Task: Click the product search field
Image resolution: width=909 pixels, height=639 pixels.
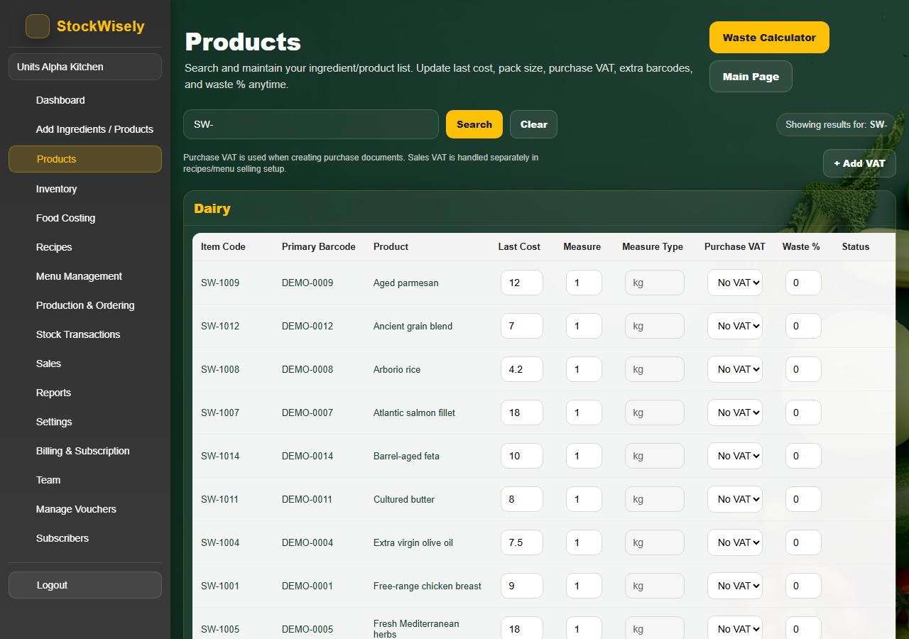Action: tap(311, 124)
